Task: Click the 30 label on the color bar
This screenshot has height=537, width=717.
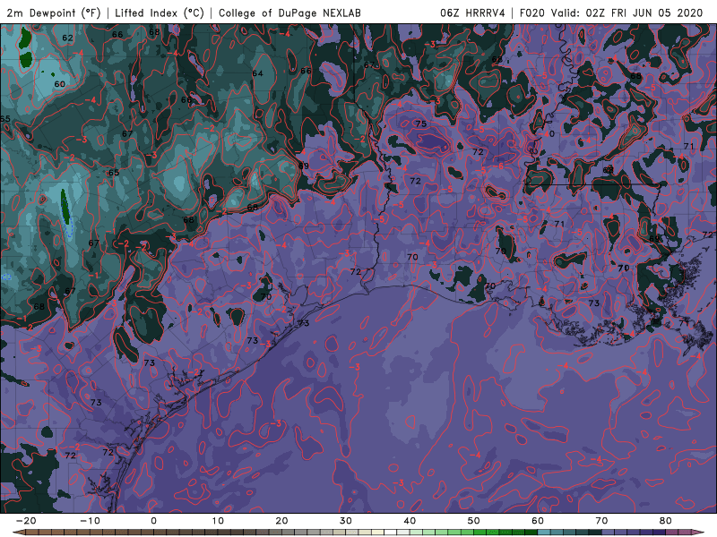Action: [346, 521]
